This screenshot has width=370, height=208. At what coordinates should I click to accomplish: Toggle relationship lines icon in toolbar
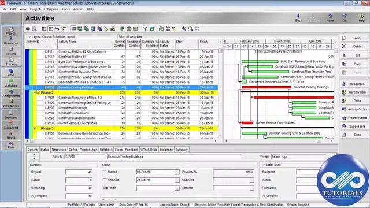(x=57, y=28)
